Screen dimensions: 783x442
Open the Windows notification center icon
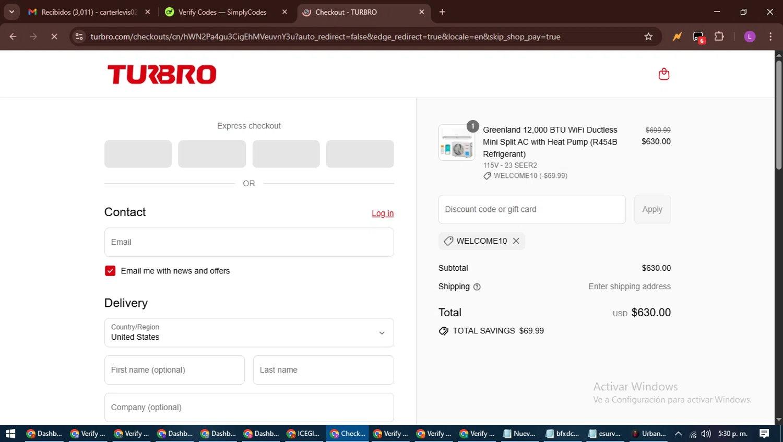pyautogui.click(x=764, y=434)
